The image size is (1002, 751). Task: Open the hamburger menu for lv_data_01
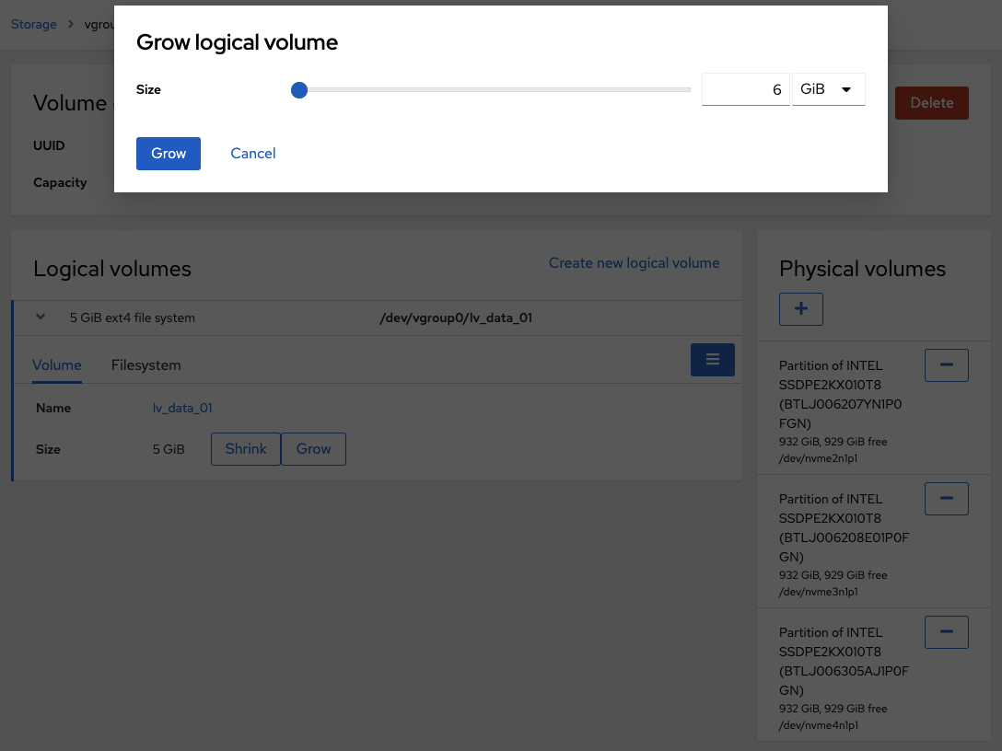point(712,360)
